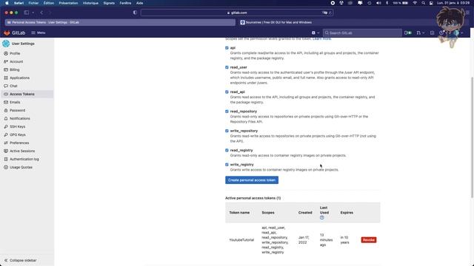This screenshot has width=474, height=266.
Task: Uncheck the read_api scope checkbox
Action: 227,92
